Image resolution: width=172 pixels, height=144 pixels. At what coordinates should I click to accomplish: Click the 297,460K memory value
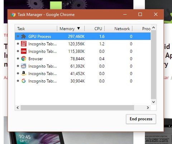pos(76,36)
